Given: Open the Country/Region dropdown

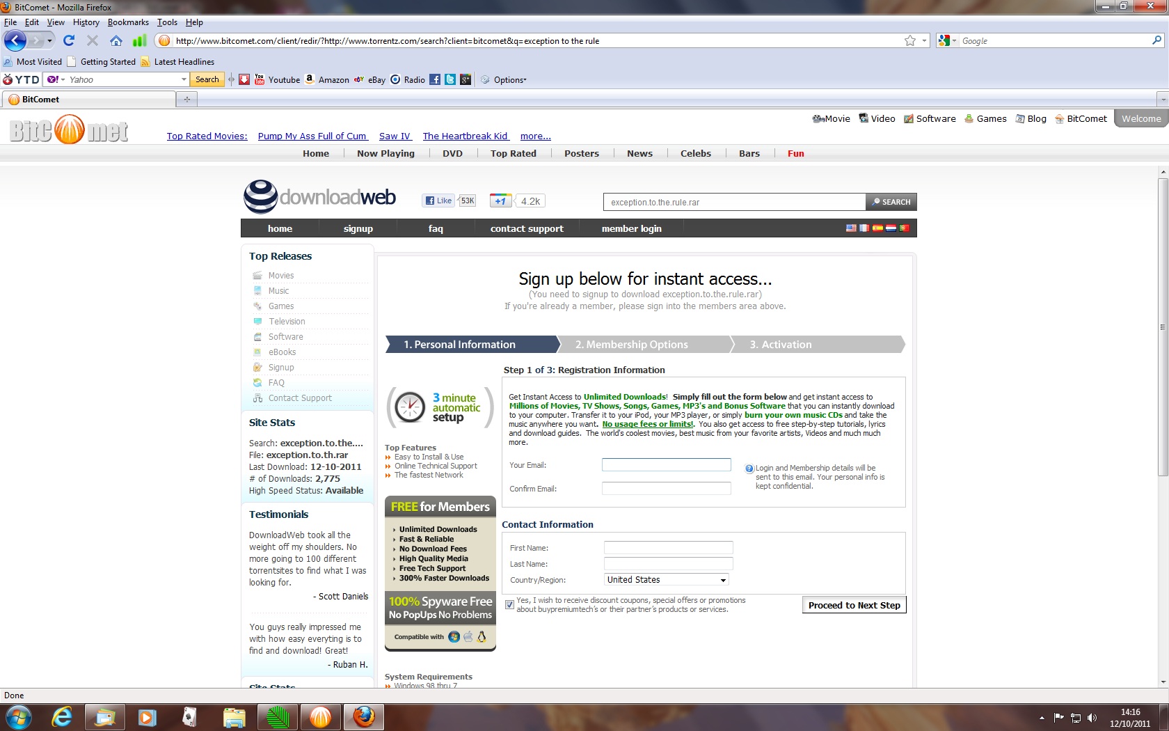Looking at the screenshot, I should pos(667,580).
